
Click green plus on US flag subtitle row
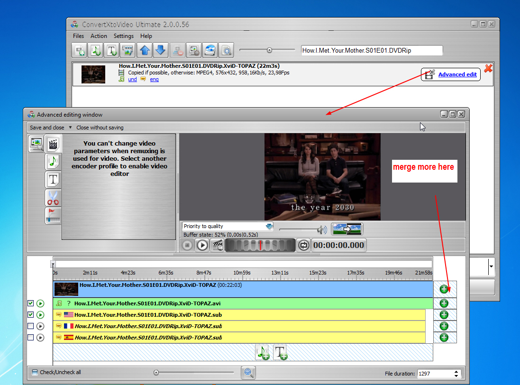click(x=444, y=315)
